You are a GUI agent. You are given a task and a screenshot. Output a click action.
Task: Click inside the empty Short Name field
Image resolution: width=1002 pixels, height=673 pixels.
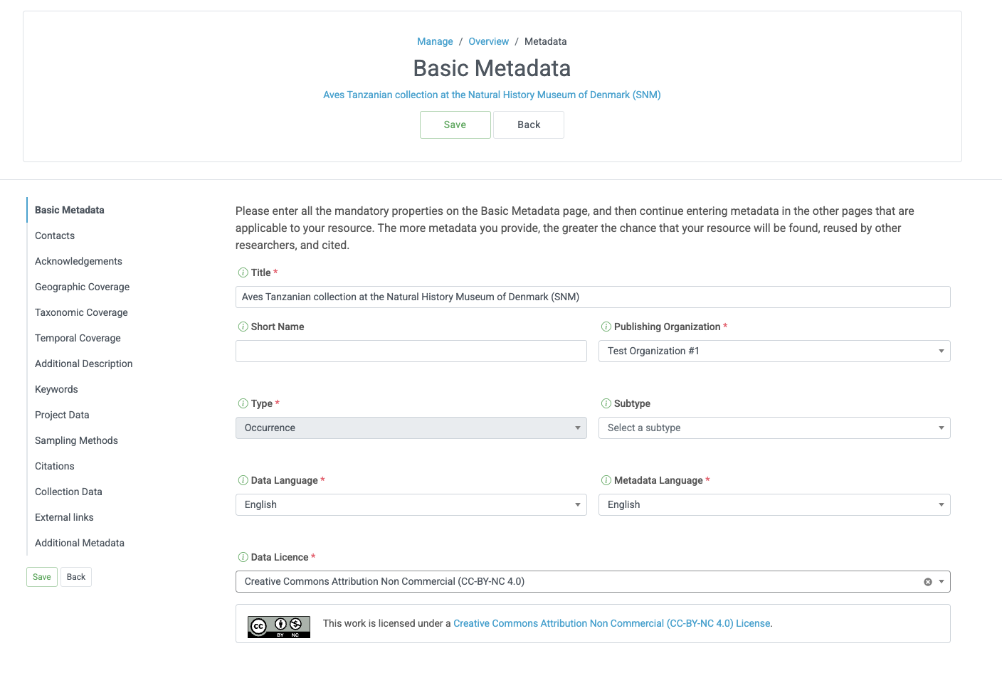pyautogui.click(x=411, y=351)
